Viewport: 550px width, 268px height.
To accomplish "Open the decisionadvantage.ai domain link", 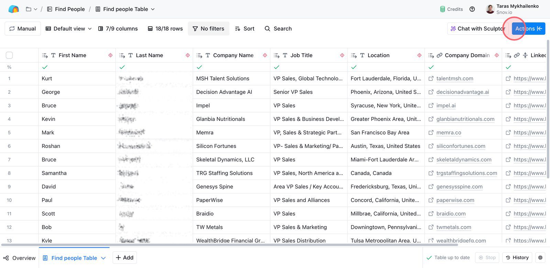I will click(x=462, y=92).
